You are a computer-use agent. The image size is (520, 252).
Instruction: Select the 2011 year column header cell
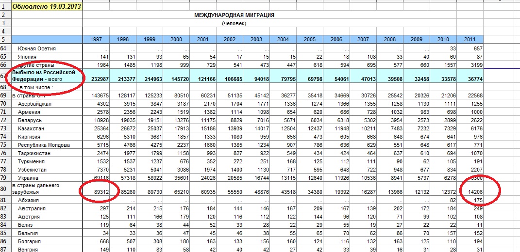pyautogui.click(x=470, y=39)
